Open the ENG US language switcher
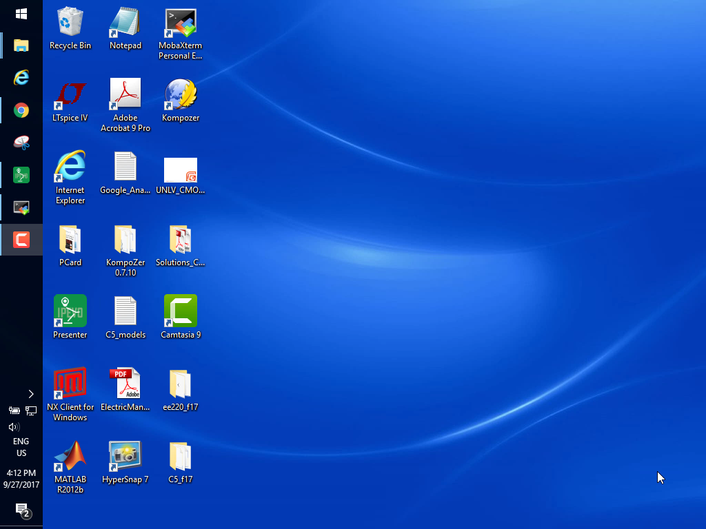The height and width of the screenshot is (529, 706). click(21, 447)
